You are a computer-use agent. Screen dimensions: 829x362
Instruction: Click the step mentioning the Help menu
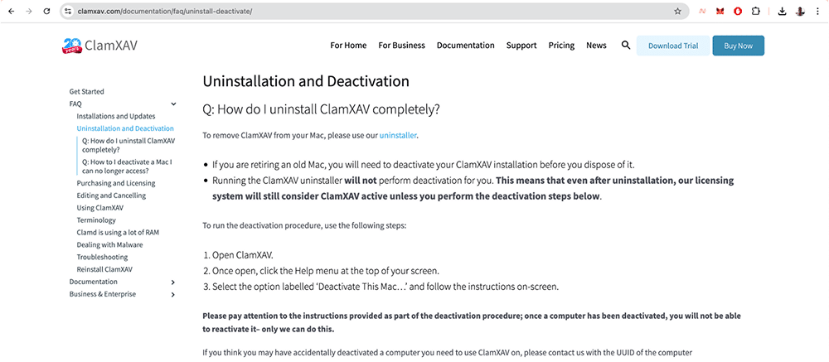[x=326, y=271]
